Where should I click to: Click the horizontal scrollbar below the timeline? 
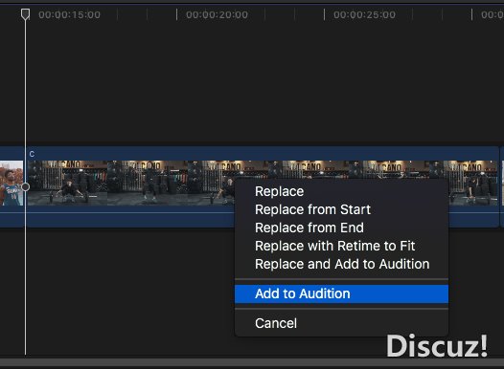coord(252,362)
